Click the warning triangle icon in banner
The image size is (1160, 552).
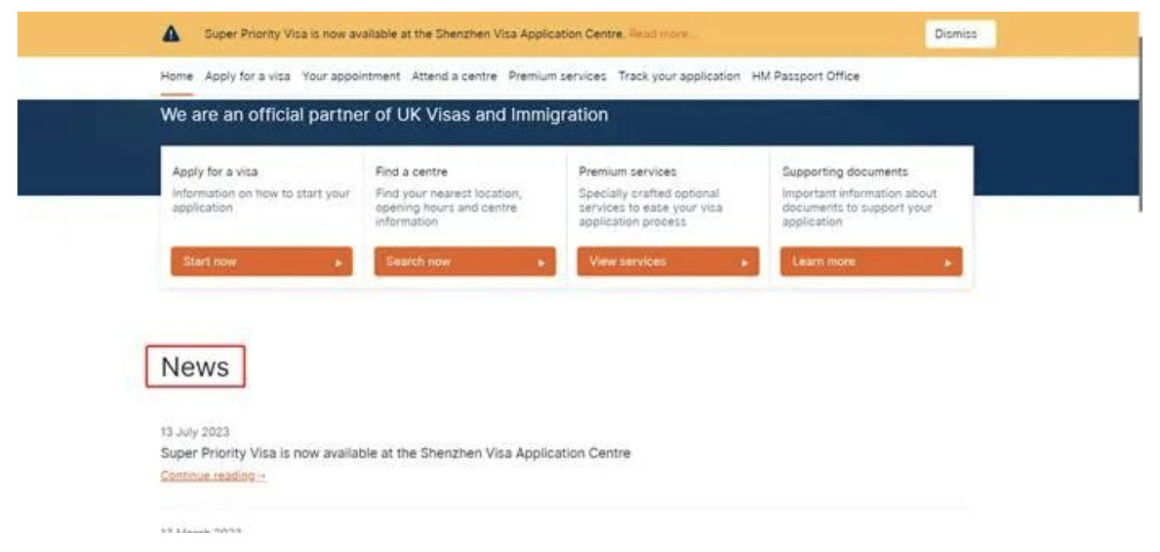[x=170, y=34]
